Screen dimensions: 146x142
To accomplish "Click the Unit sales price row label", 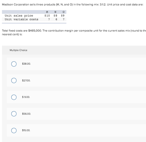I will (19, 16).
